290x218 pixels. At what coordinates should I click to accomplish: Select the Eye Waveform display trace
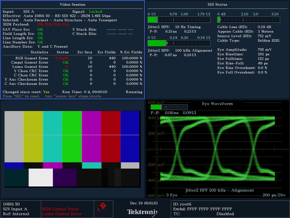217,149
